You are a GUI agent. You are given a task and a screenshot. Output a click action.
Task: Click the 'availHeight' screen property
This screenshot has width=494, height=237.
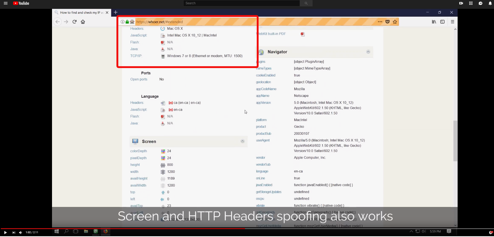point(139,178)
